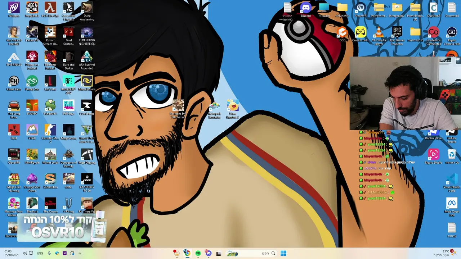This screenshot has width=461, height=259.
Task: Open the Clone Hero shortcut
Action: pos(14,83)
